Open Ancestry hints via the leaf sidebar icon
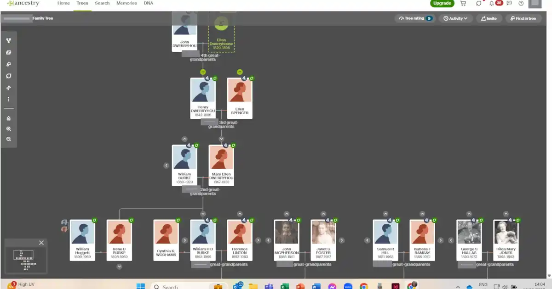The image size is (552, 289). (x=8, y=76)
